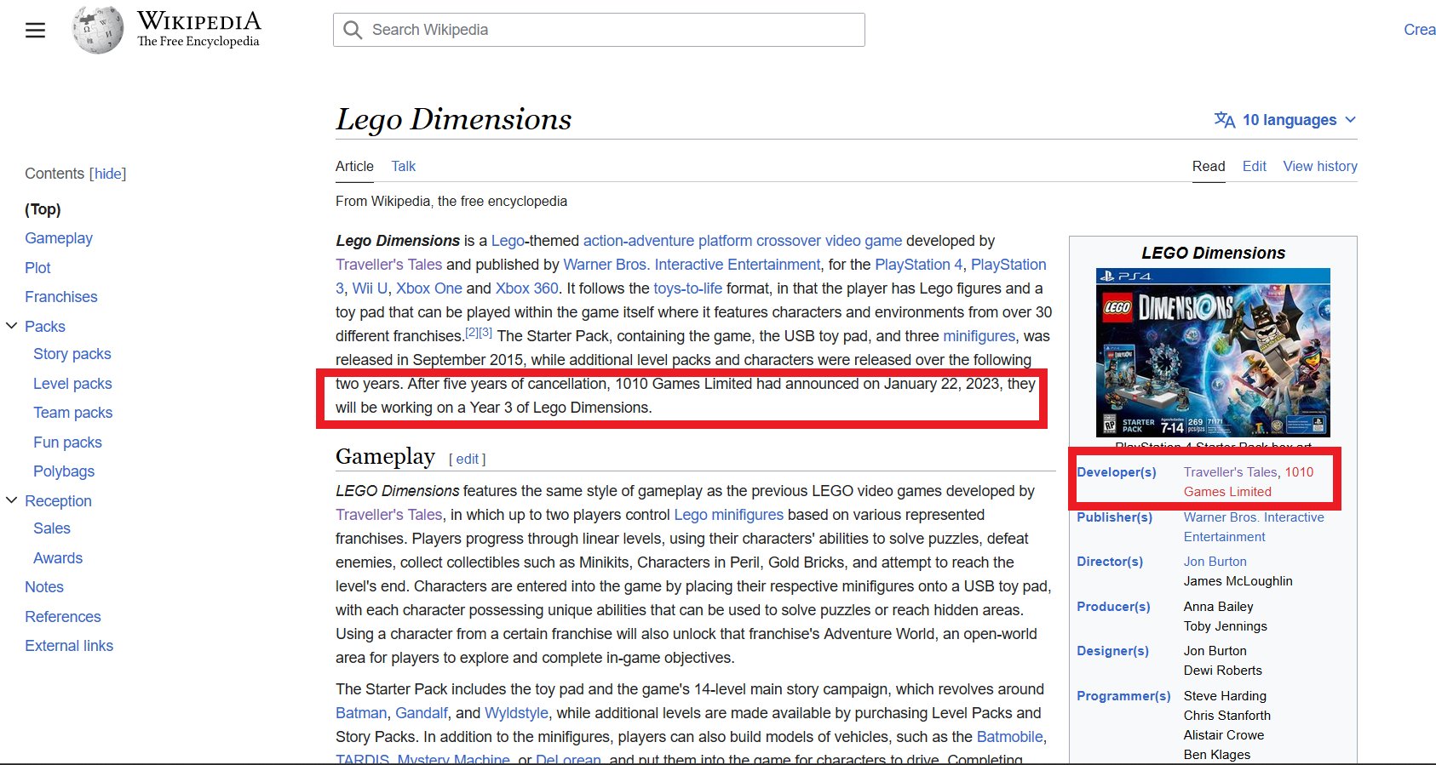Open Jon Burton link under Director(s)

point(1215,562)
